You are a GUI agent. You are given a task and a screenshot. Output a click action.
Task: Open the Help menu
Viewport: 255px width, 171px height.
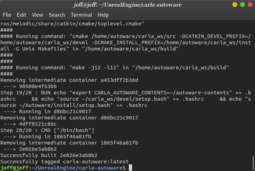click(103, 15)
